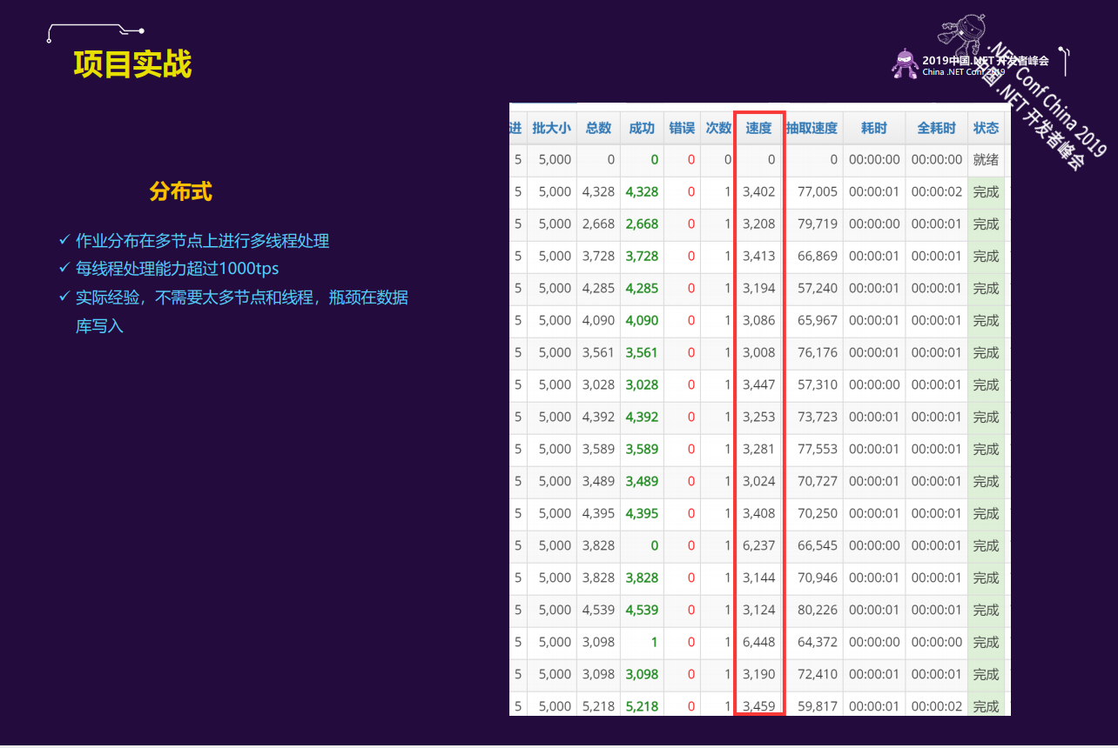Image resolution: width=1118 pixels, height=748 pixels.
Task: Select extraction speed 80,226
Action: [x=817, y=611]
